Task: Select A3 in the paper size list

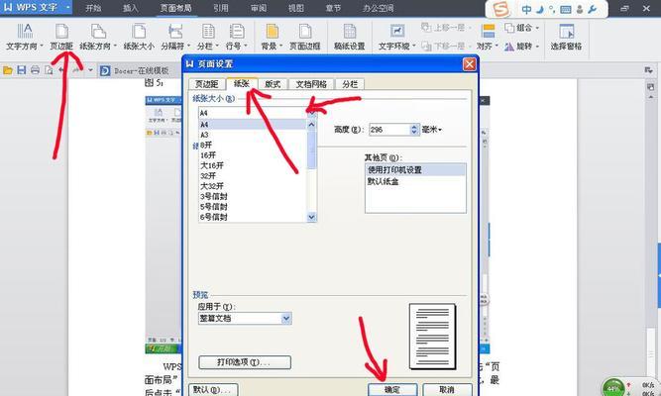Action: point(253,135)
